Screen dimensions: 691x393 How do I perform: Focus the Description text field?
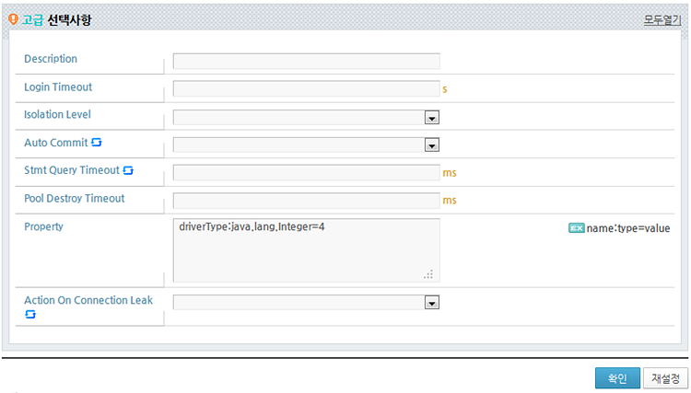(306, 61)
